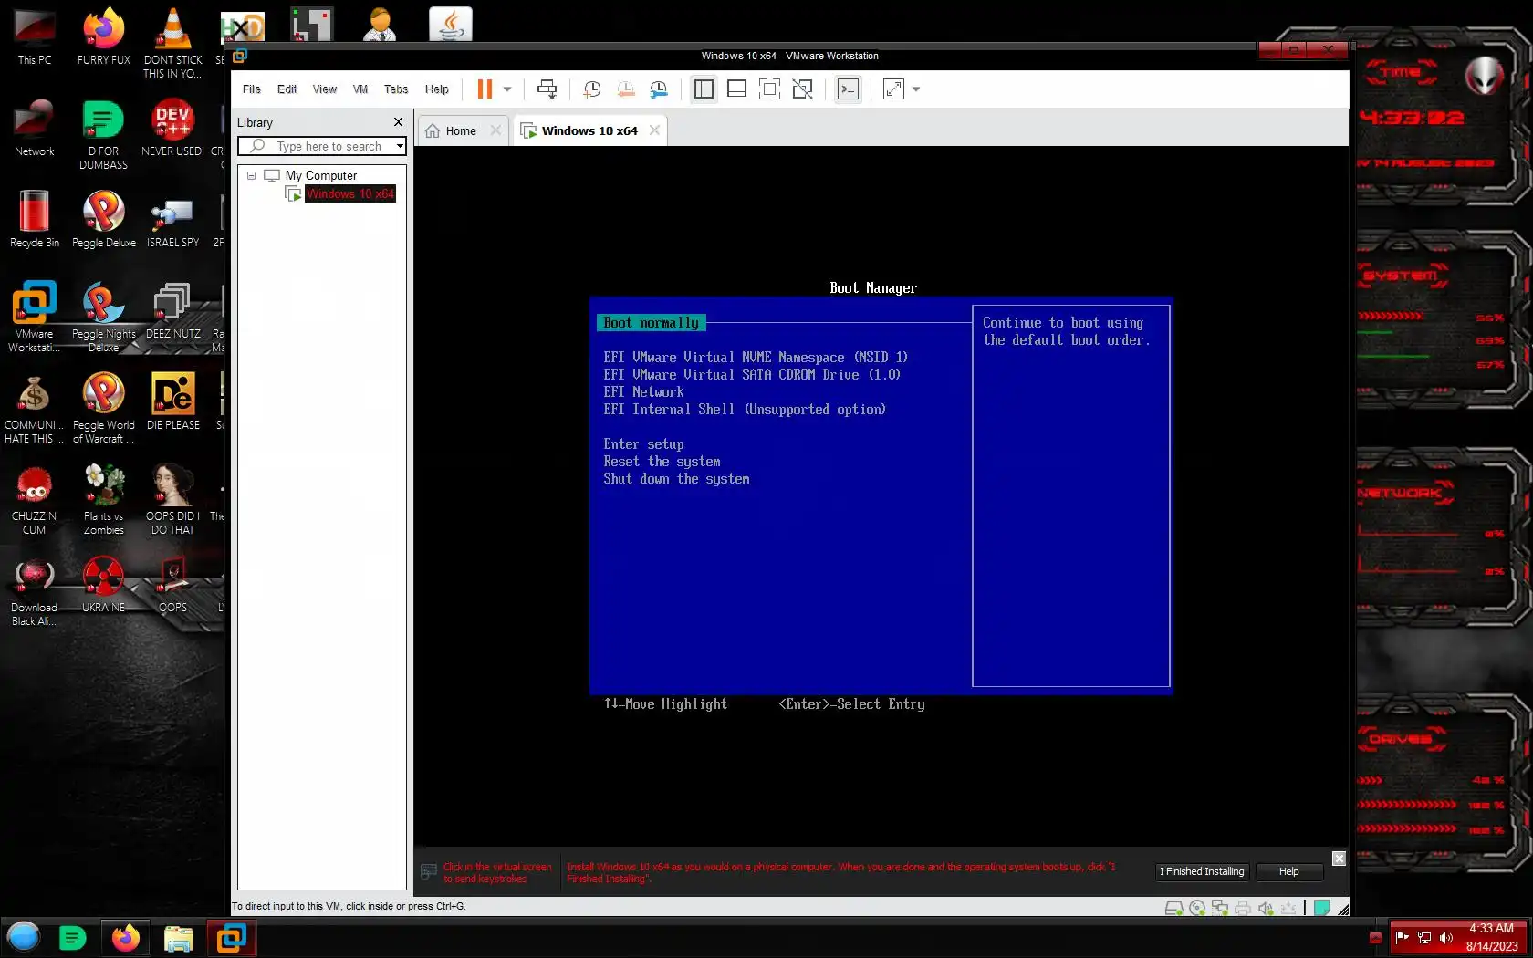Open Peggle Deluxe desktop shortcut
The height and width of the screenshot is (958, 1533).
click(104, 219)
